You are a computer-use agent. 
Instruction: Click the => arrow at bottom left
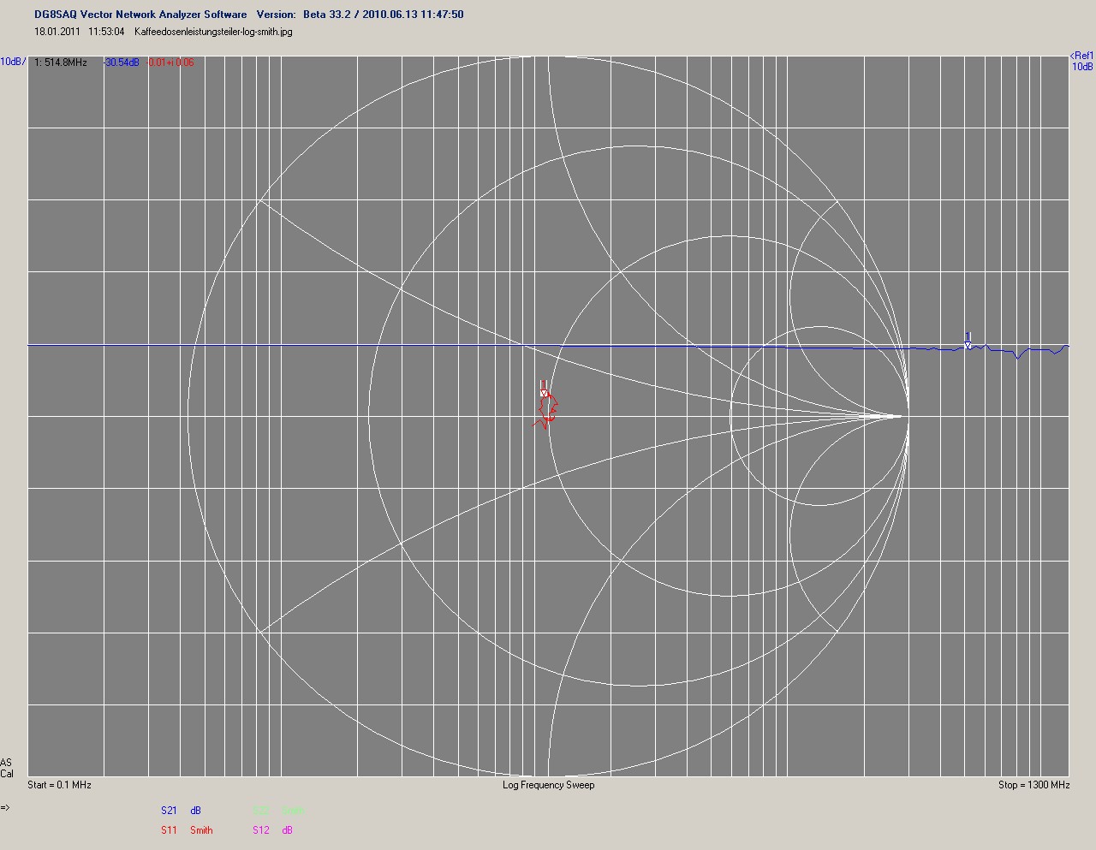point(5,807)
